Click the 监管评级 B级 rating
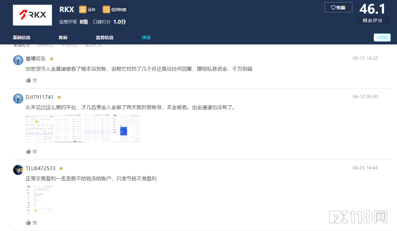The width and height of the screenshot is (397, 231). (x=74, y=22)
